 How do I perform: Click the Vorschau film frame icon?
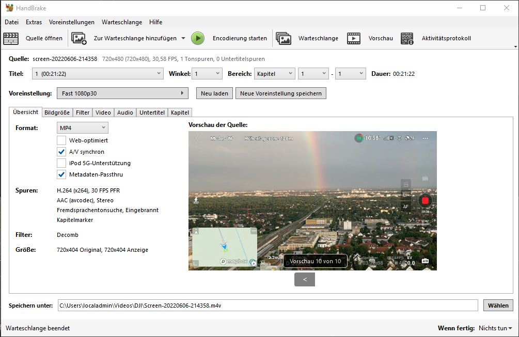coord(354,38)
